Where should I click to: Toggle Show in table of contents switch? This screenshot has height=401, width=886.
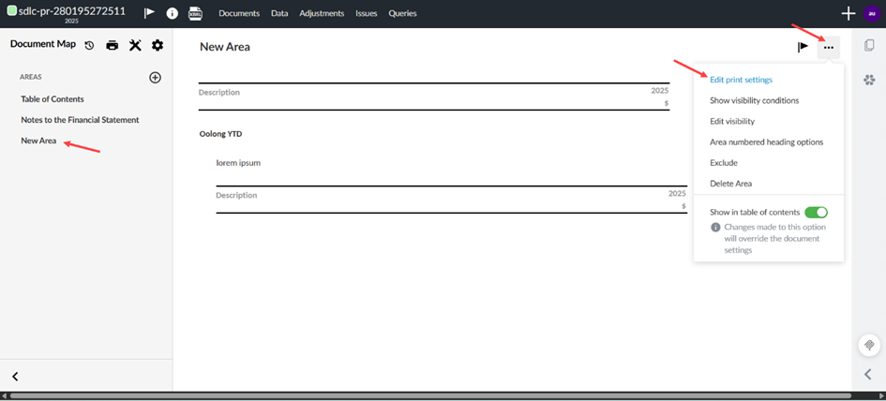tap(816, 213)
